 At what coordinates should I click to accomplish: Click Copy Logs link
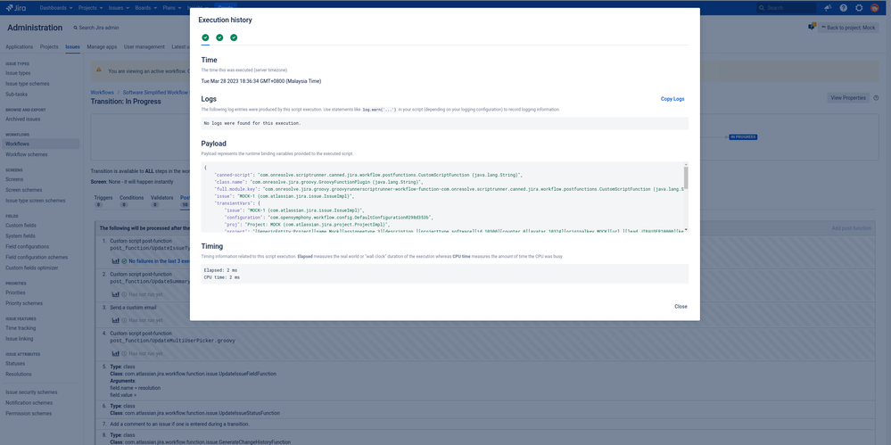(672, 99)
